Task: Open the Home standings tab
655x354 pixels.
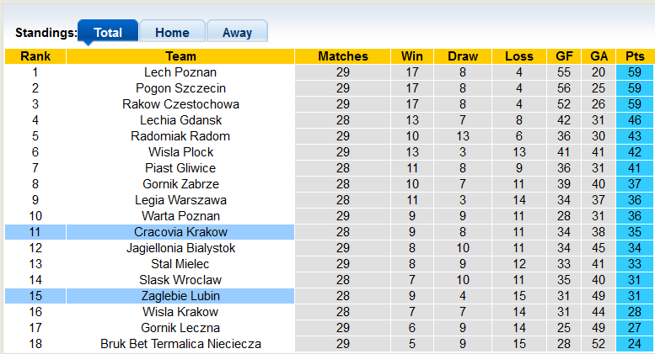Action: tap(172, 33)
